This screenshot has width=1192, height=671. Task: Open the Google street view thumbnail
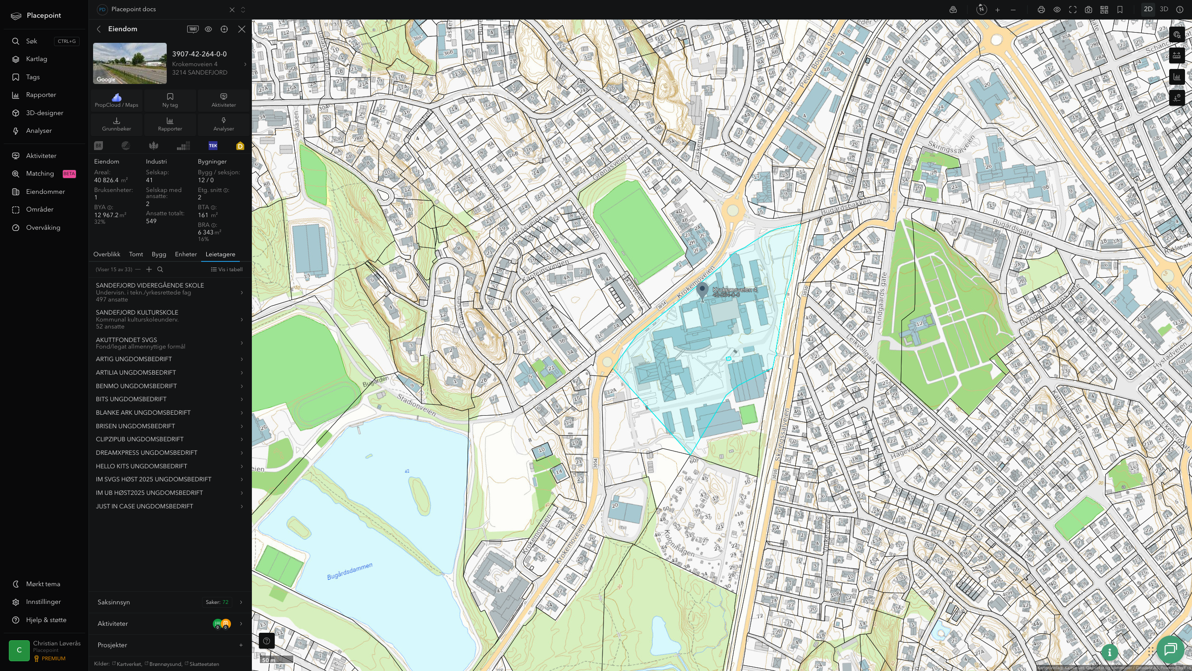tap(130, 63)
